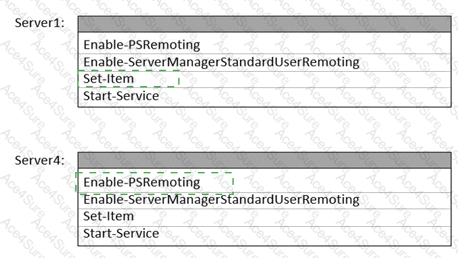Collapse the Server1 option list via header

point(264,24)
